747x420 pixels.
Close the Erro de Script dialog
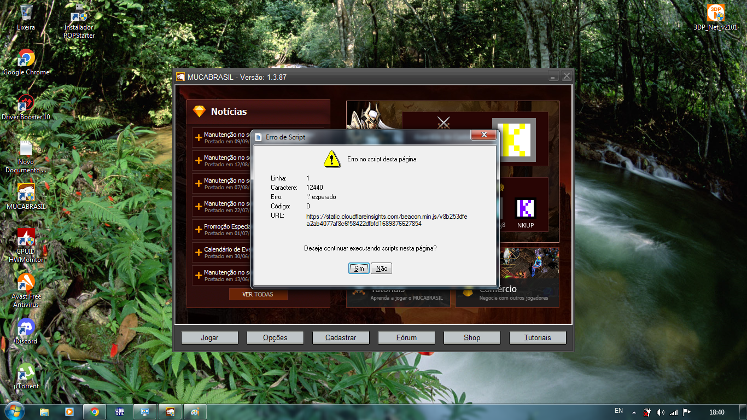[x=483, y=136]
